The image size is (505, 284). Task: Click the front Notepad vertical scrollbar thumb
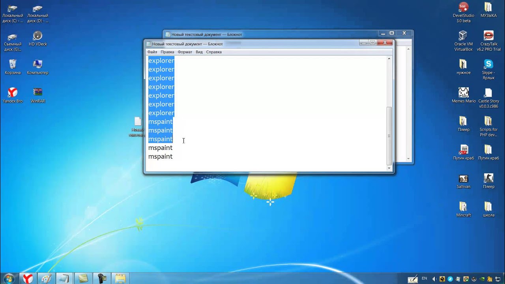(x=389, y=136)
